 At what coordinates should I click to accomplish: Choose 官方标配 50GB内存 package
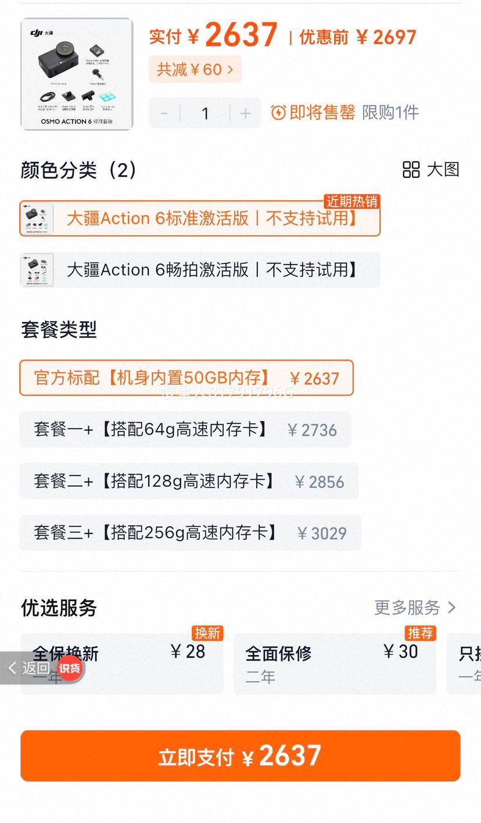[186, 378]
